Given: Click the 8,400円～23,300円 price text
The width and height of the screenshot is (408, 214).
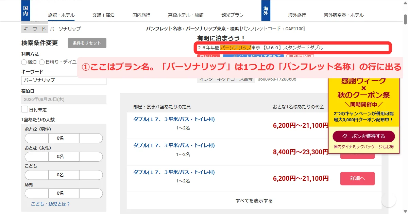Looking at the screenshot, I should point(301,152).
